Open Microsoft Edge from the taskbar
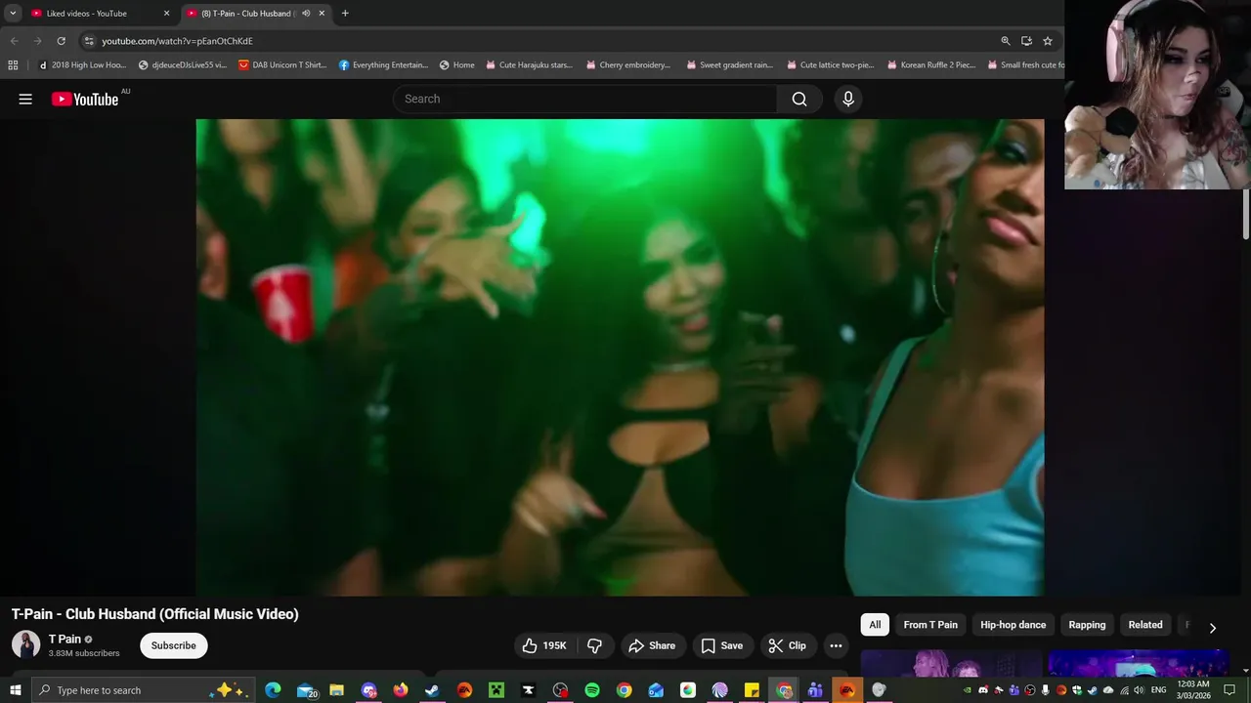Image resolution: width=1251 pixels, height=703 pixels. [273, 690]
